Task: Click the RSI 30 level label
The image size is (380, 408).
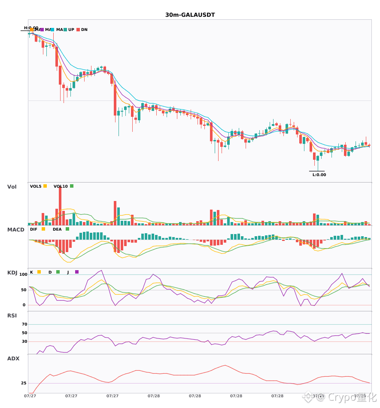Action: (24, 341)
